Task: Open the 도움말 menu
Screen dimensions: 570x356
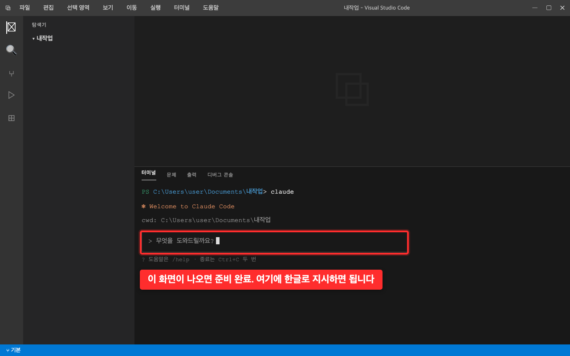Action: coord(211,8)
